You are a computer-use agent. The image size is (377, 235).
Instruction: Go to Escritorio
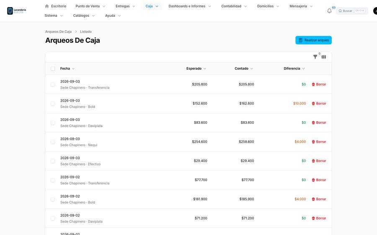[56, 6]
